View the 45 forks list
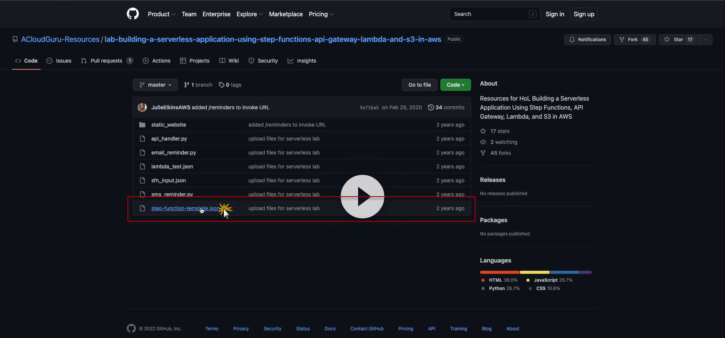This screenshot has height=338, width=725. (496, 153)
